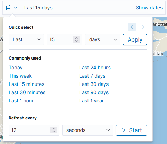
Task: Step to the previous time window
Action: 132,27
